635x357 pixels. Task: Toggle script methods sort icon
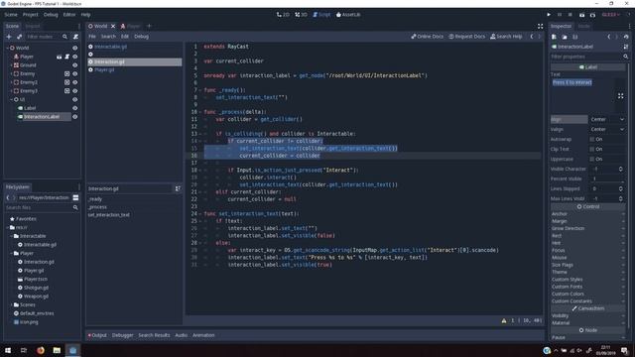[178, 188]
